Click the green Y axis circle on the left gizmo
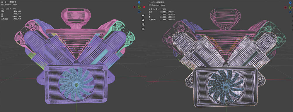This screenshot has height=112, width=293. [x=139, y=7]
